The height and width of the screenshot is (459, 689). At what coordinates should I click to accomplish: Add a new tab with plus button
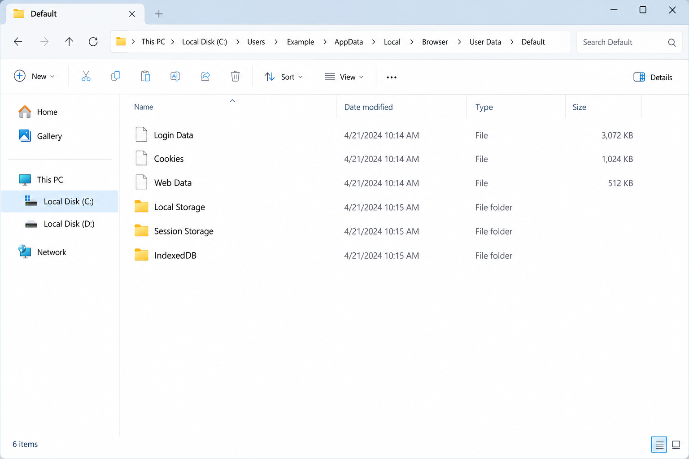tap(159, 14)
